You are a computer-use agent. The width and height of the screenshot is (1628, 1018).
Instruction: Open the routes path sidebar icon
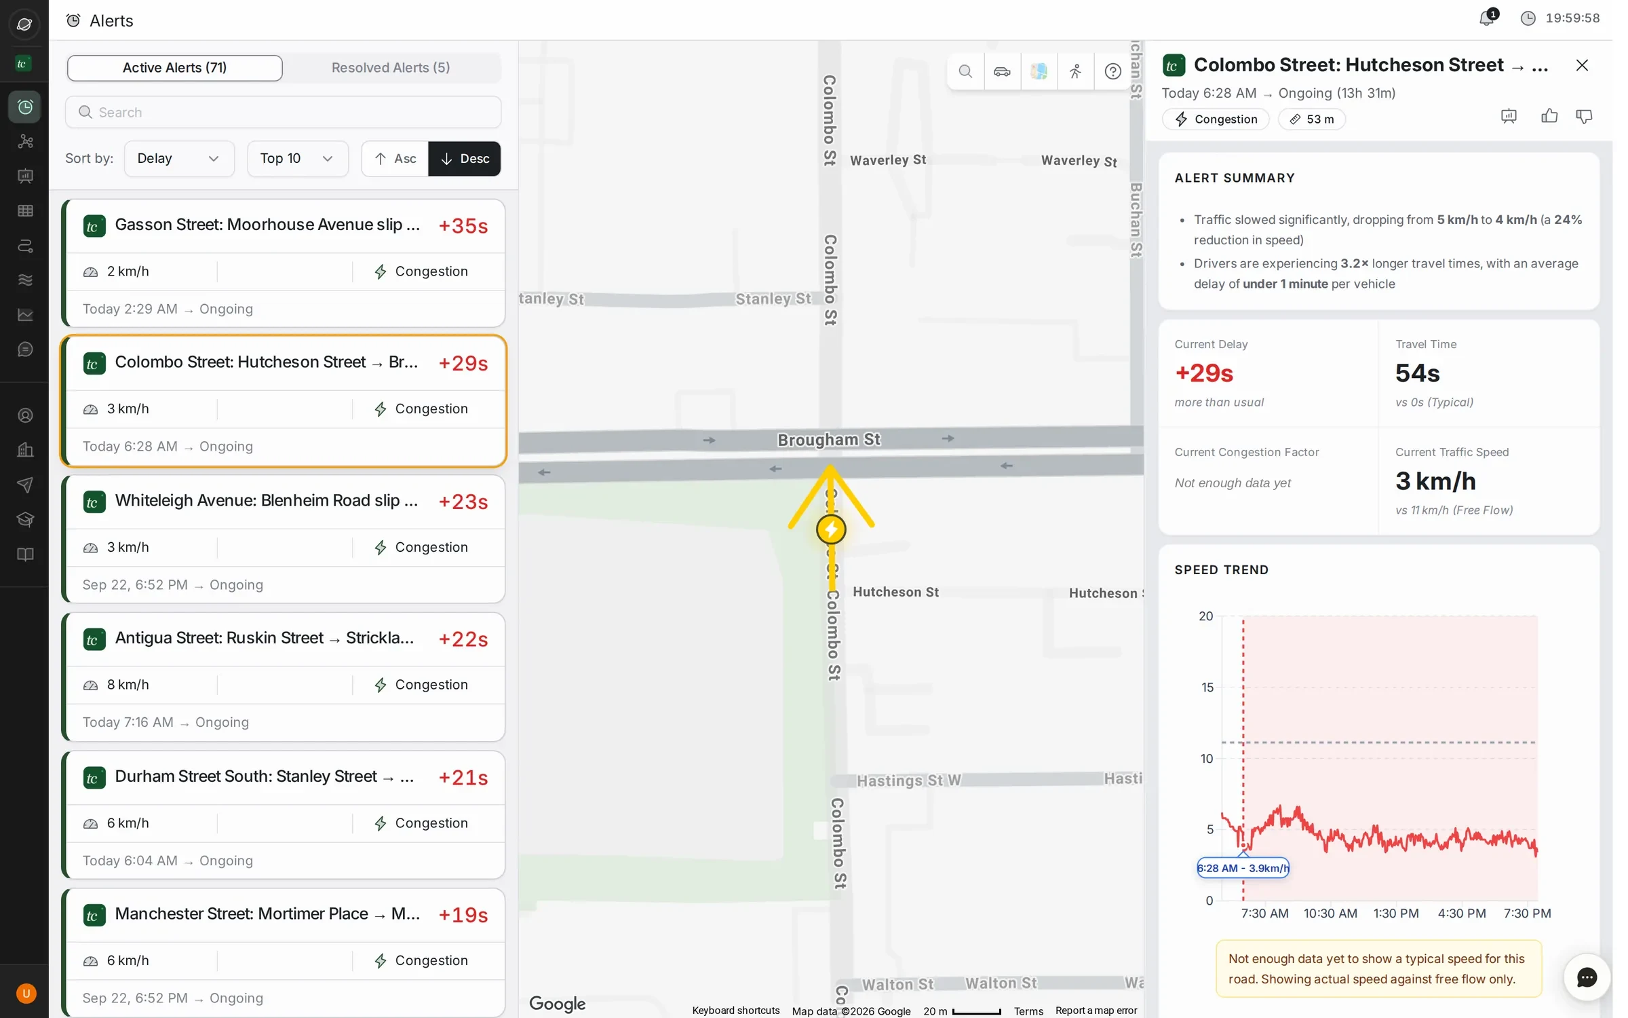(x=25, y=246)
